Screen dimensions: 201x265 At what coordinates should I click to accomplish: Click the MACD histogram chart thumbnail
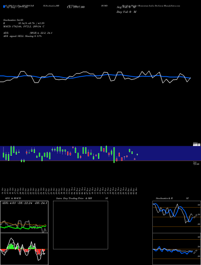pos(24,249)
